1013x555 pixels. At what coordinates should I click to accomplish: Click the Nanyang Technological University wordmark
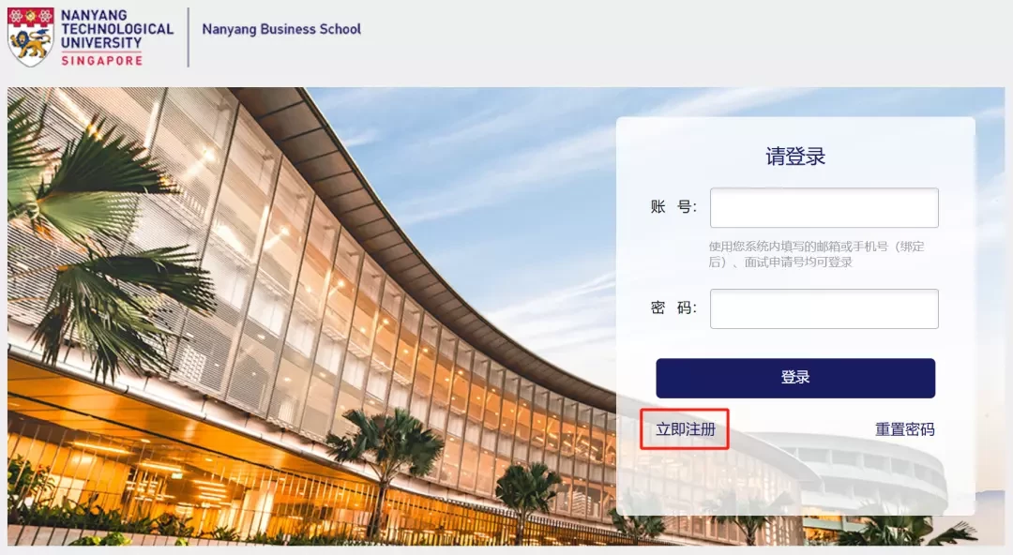(117, 29)
